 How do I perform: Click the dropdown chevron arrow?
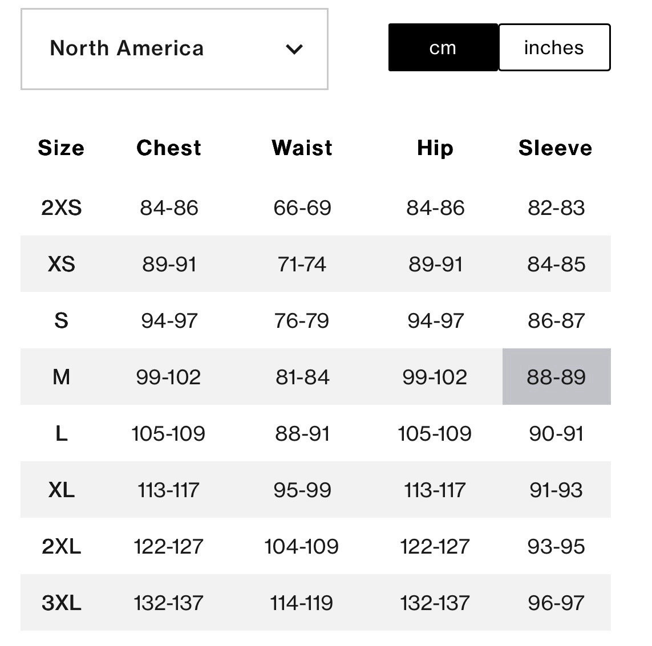pyautogui.click(x=294, y=50)
